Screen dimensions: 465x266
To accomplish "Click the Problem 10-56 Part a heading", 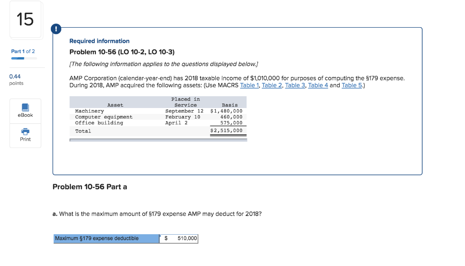I will pos(90,187).
